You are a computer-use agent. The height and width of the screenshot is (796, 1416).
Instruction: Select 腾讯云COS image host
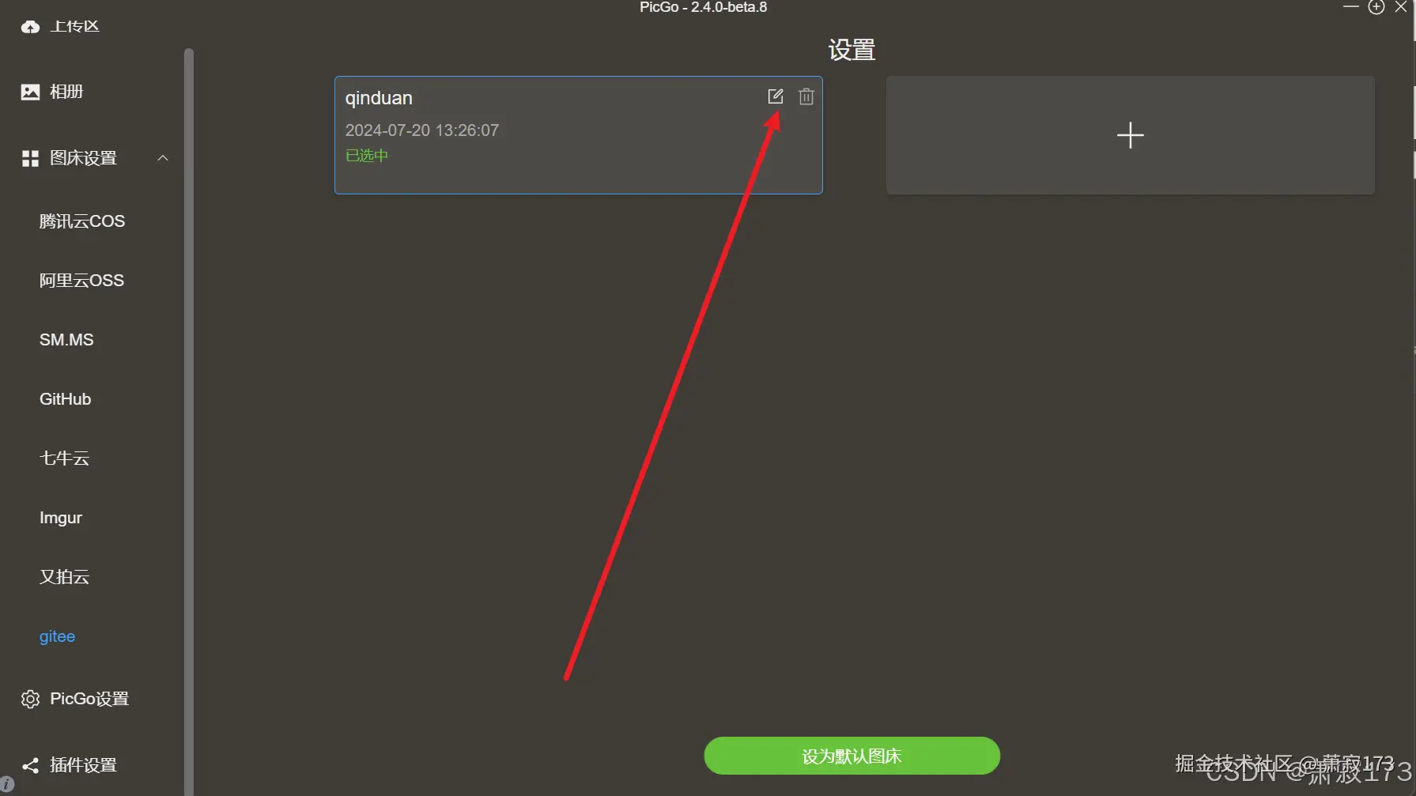tap(82, 221)
